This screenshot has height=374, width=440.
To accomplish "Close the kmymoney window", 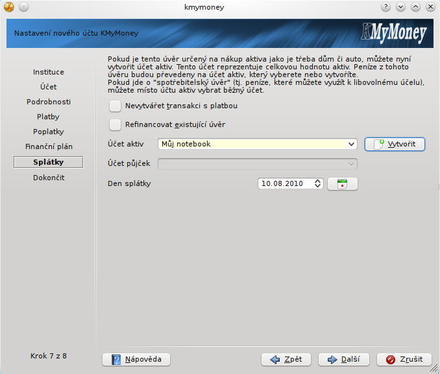I will [x=430, y=6].
